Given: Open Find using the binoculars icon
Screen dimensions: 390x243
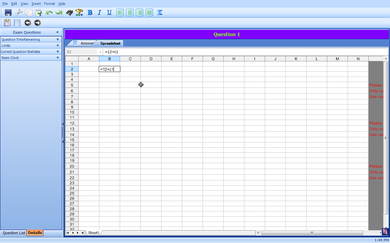Looking at the screenshot, I should click(x=69, y=12).
